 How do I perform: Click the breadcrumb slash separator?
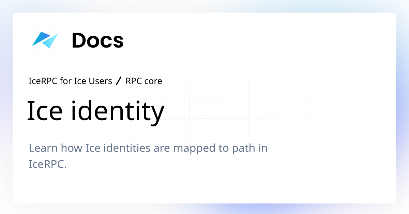(x=119, y=81)
